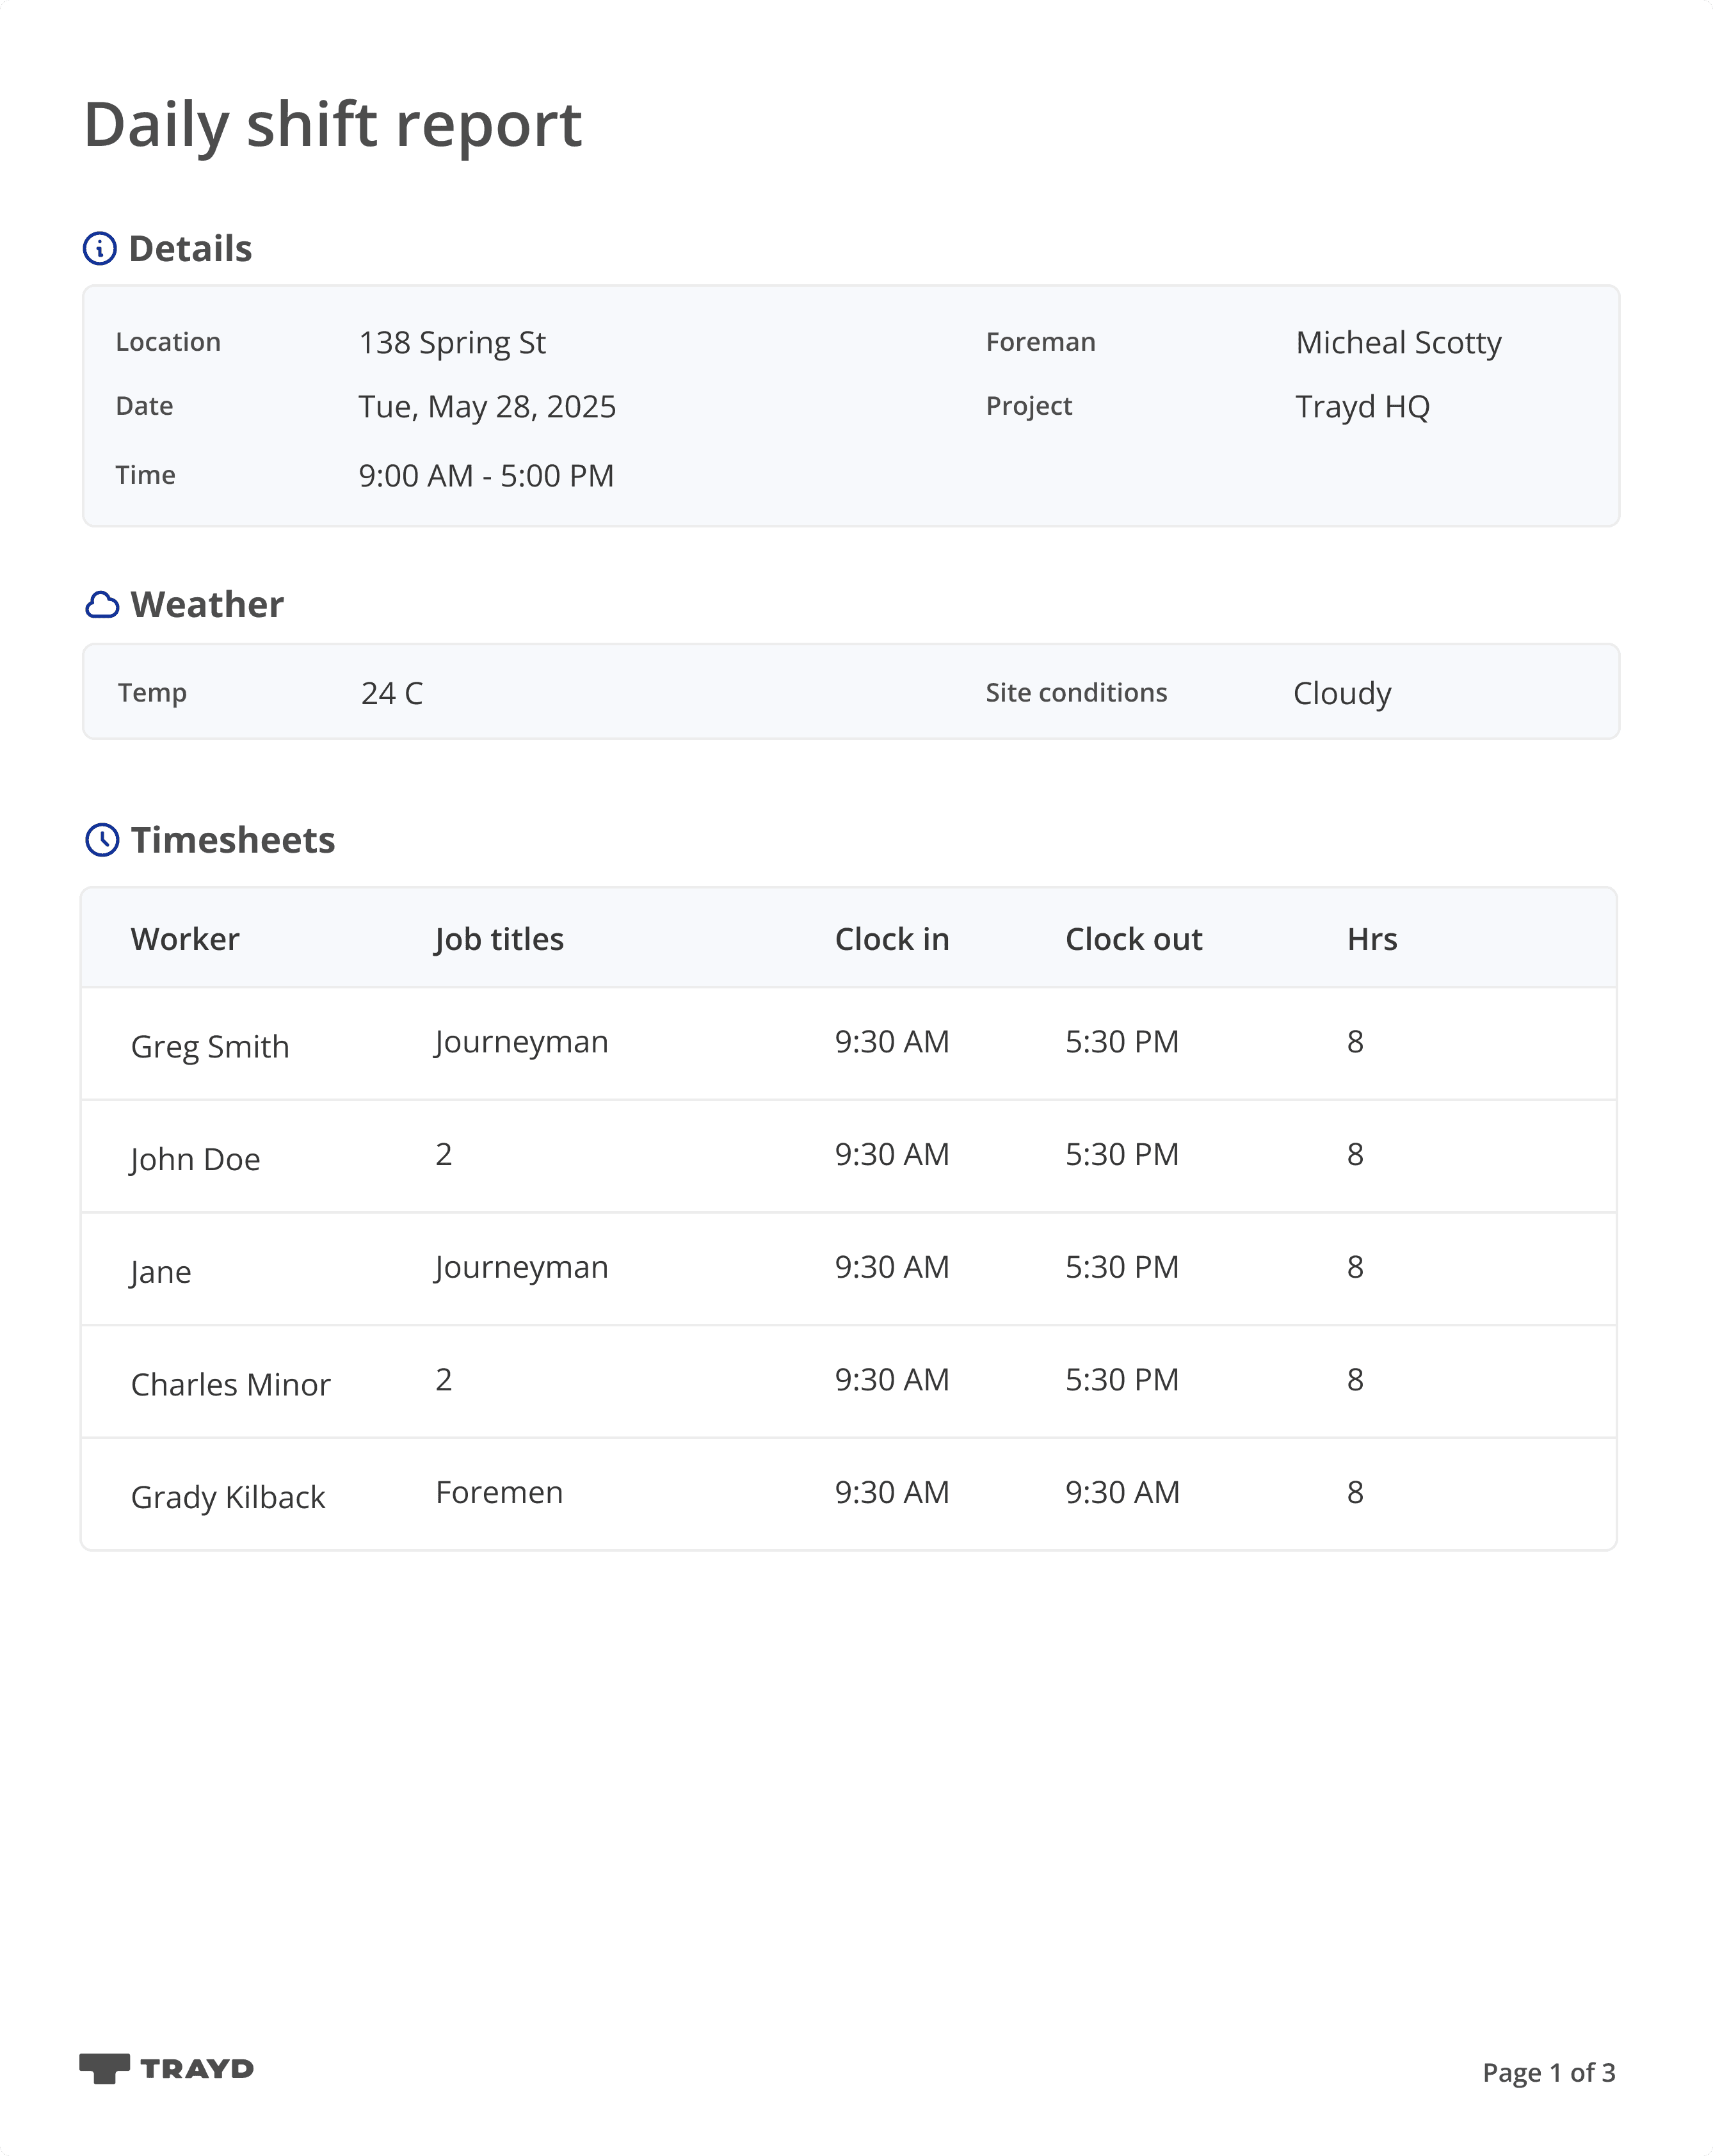
Task: Click the Trayd logo in footer
Action: pyautogui.click(x=166, y=2068)
